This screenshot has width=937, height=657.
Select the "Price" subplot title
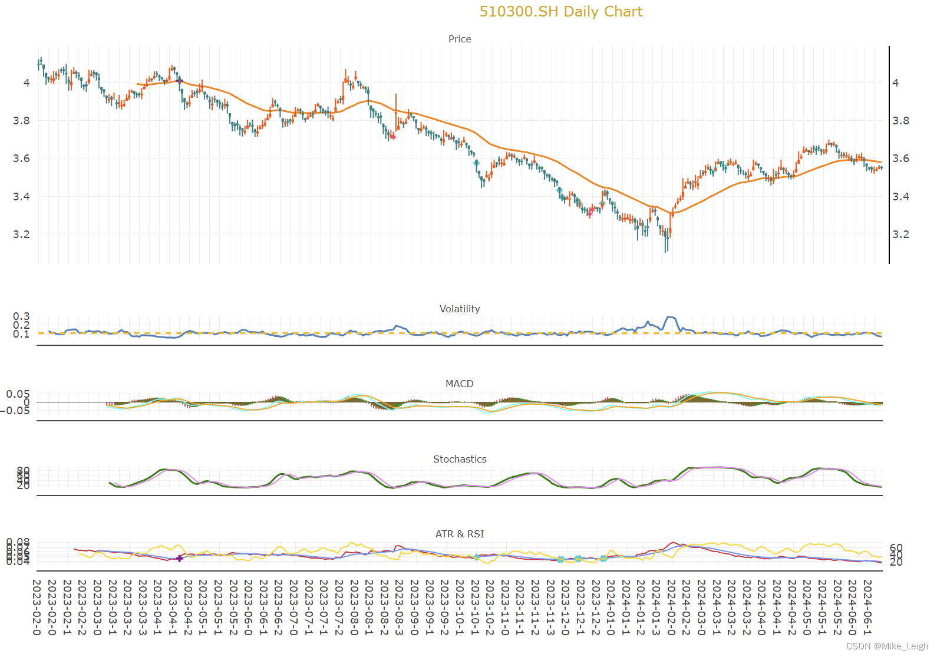point(460,39)
